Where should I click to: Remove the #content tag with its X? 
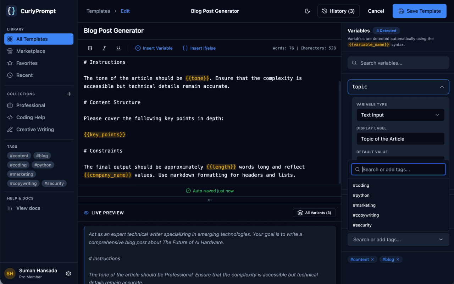pos(372,259)
